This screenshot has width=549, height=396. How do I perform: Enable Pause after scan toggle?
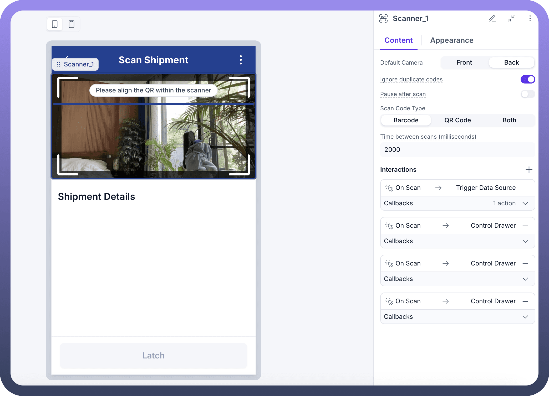point(527,94)
